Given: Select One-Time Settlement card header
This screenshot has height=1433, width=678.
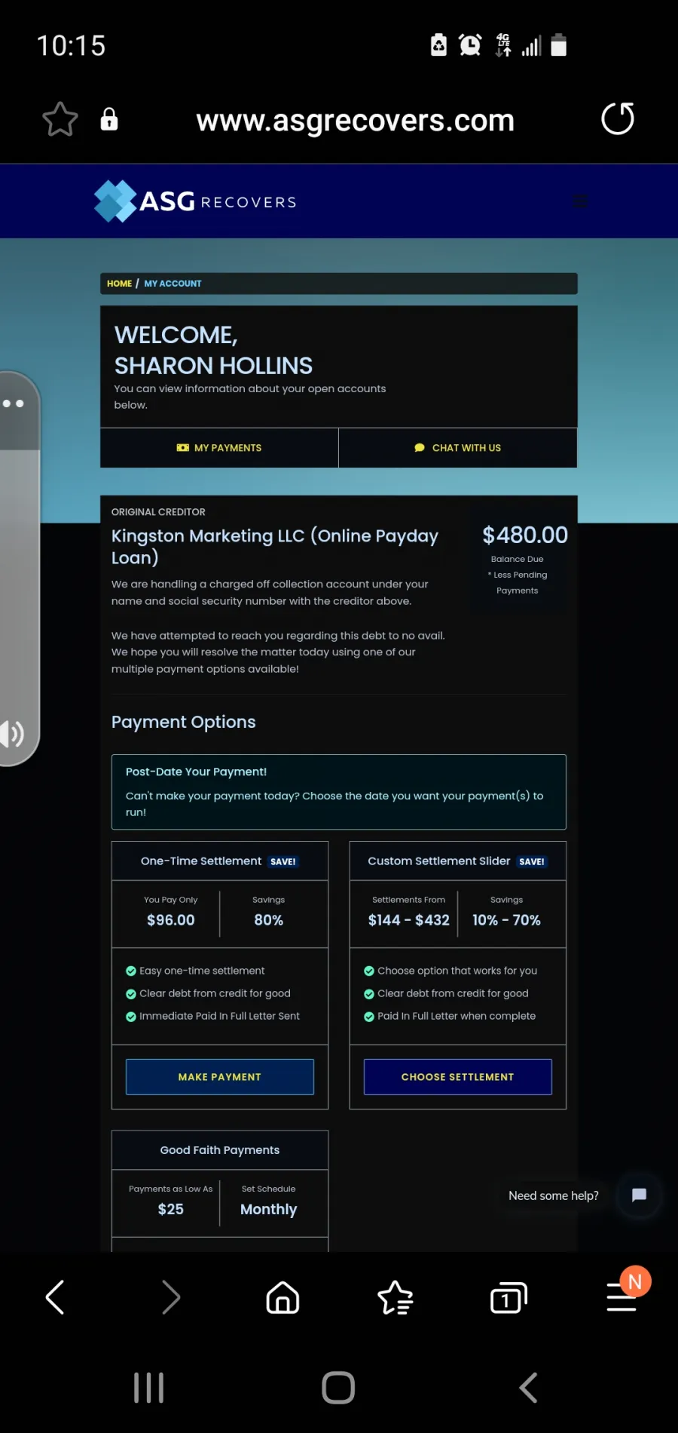Looking at the screenshot, I should coord(220,861).
